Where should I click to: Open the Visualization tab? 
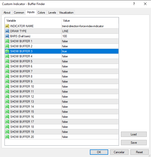click(66, 13)
